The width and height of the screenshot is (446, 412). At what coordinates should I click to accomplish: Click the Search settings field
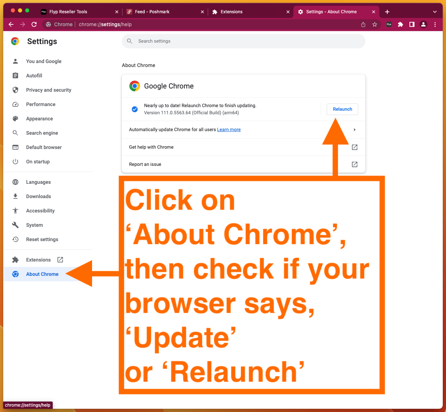pyautogui.click(x=244, y=41)
